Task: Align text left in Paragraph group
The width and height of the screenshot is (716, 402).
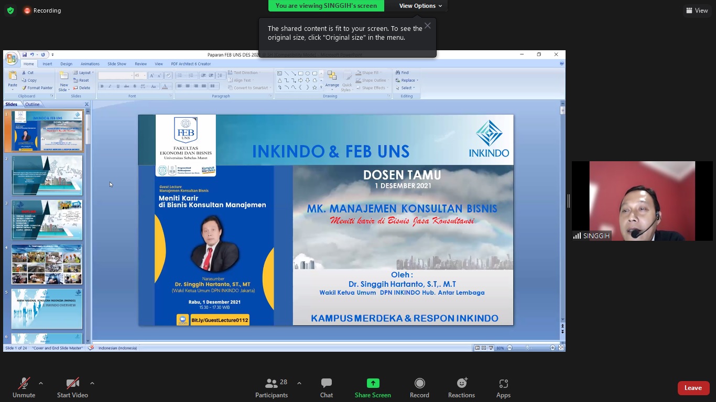Action: 179,86
